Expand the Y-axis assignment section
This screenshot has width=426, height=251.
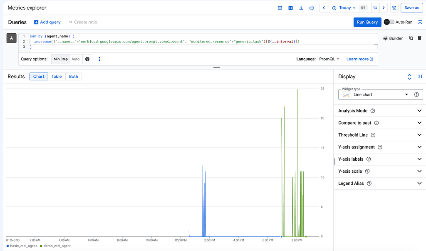click(x=419, y=147)
